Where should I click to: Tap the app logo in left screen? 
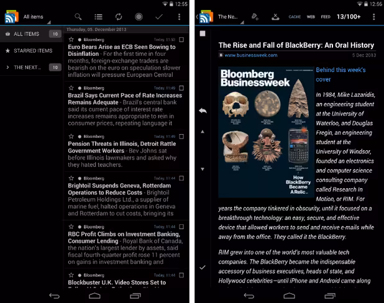point(12,17)
